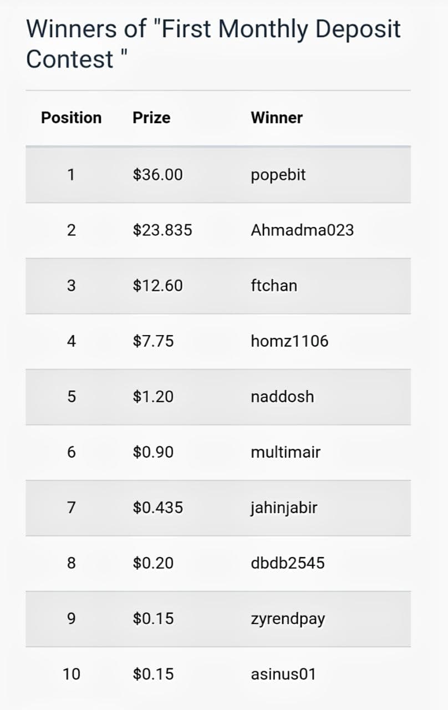This screenshot has height=710, width=448.
Task: Click the Position column header
Action: (72, 118)
